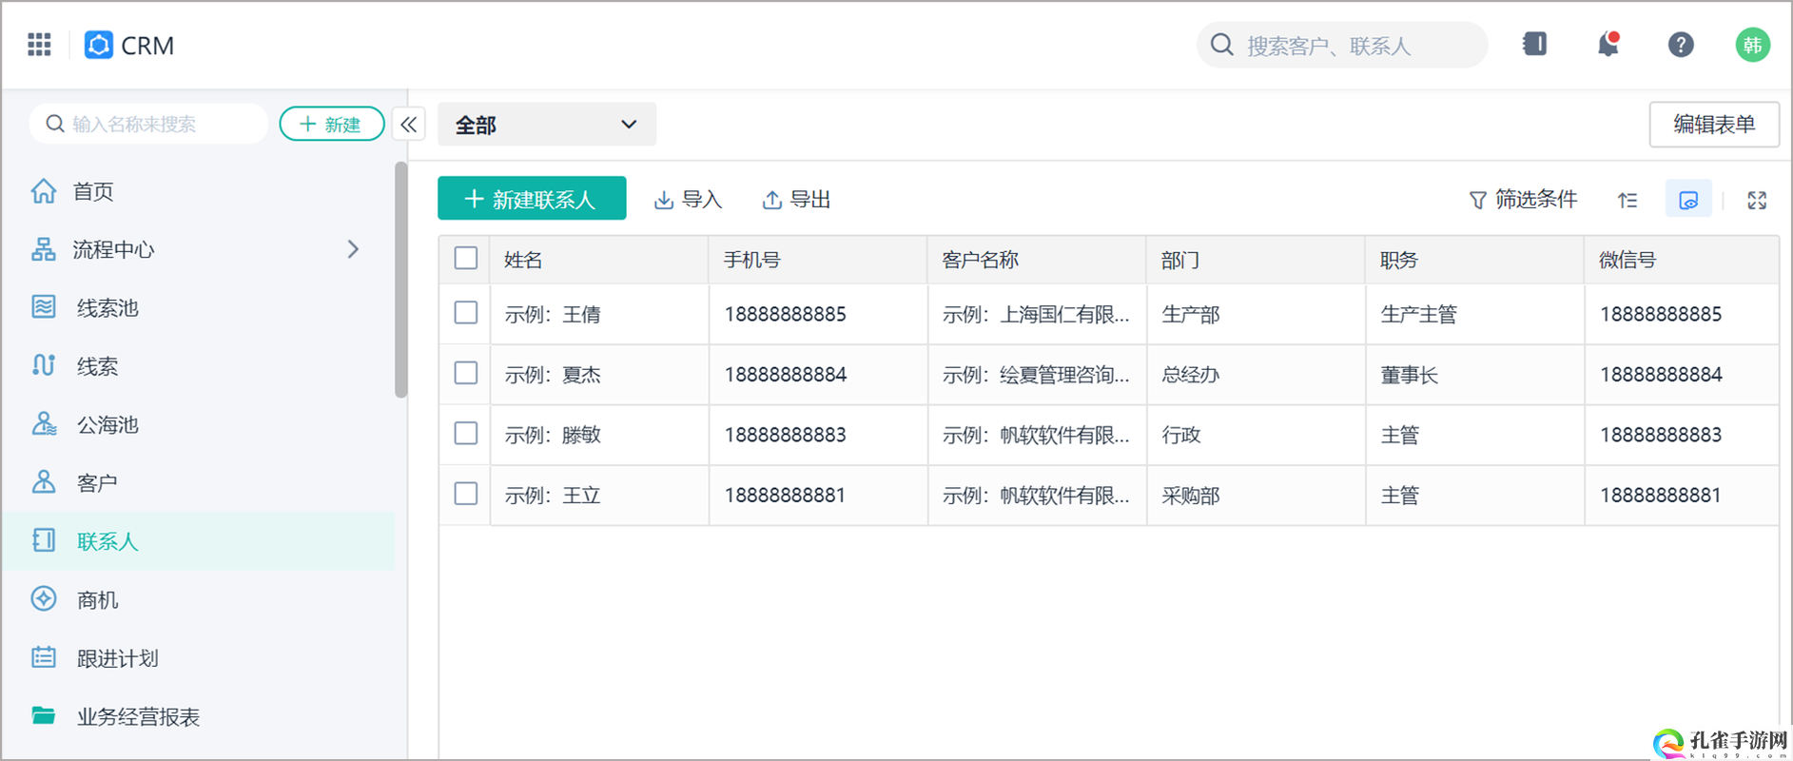Toggle the highlighted display view icon

click(x=1688, y=200)
